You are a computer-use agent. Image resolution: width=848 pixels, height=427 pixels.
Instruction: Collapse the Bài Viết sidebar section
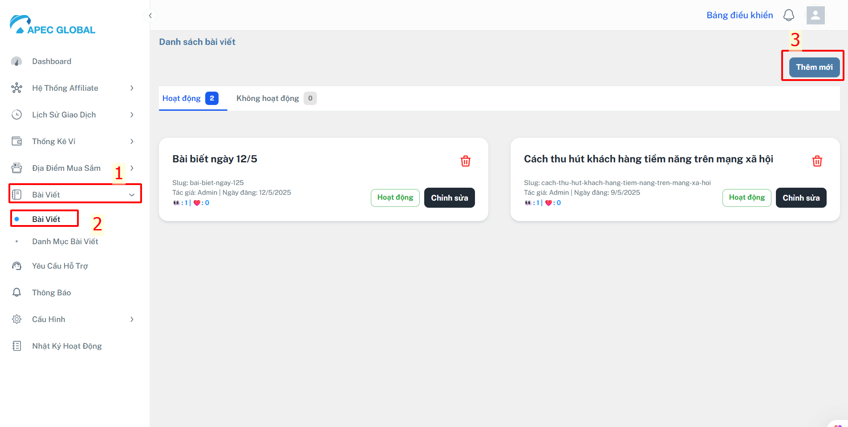click(x=75, y=194)
